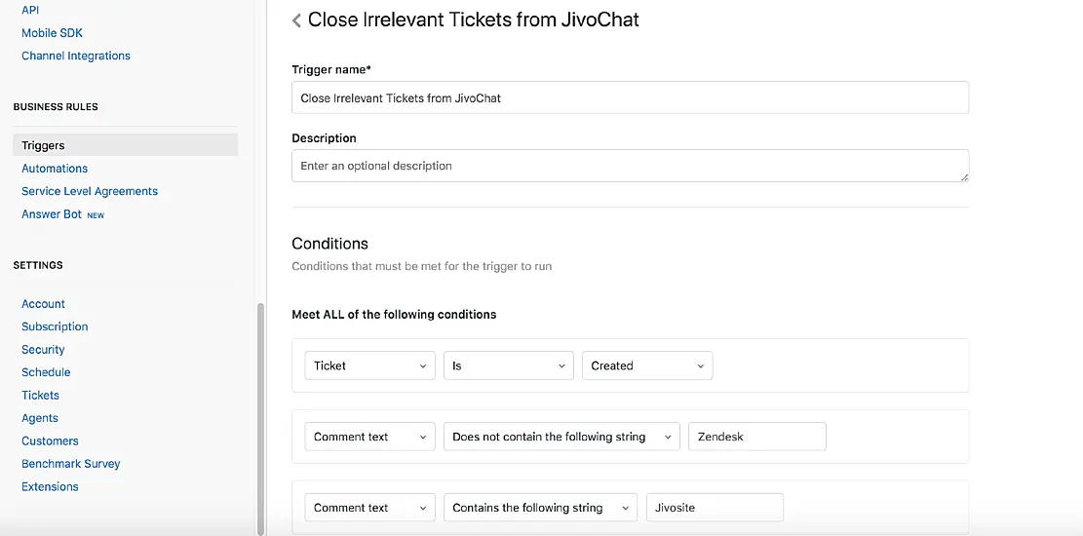Click the Zendesk string input field

[756, 437]
